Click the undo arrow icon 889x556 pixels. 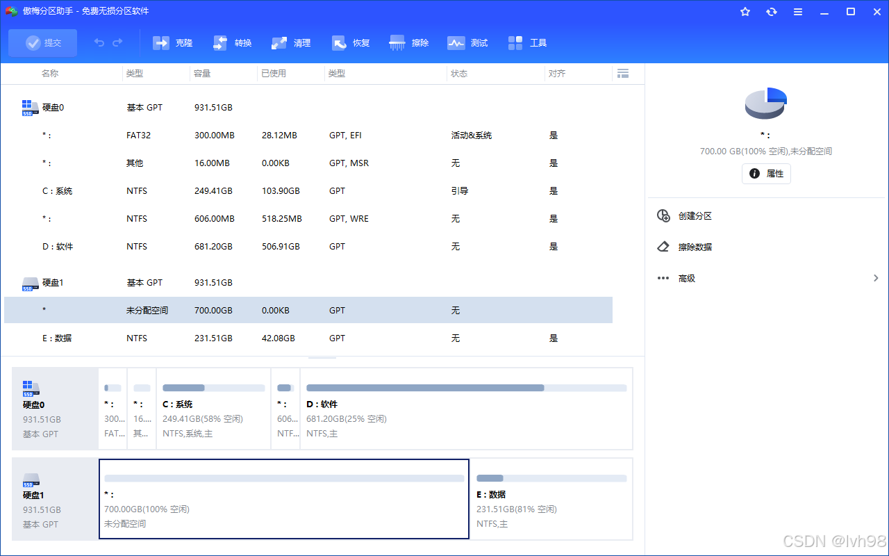[x=99, y=43]
